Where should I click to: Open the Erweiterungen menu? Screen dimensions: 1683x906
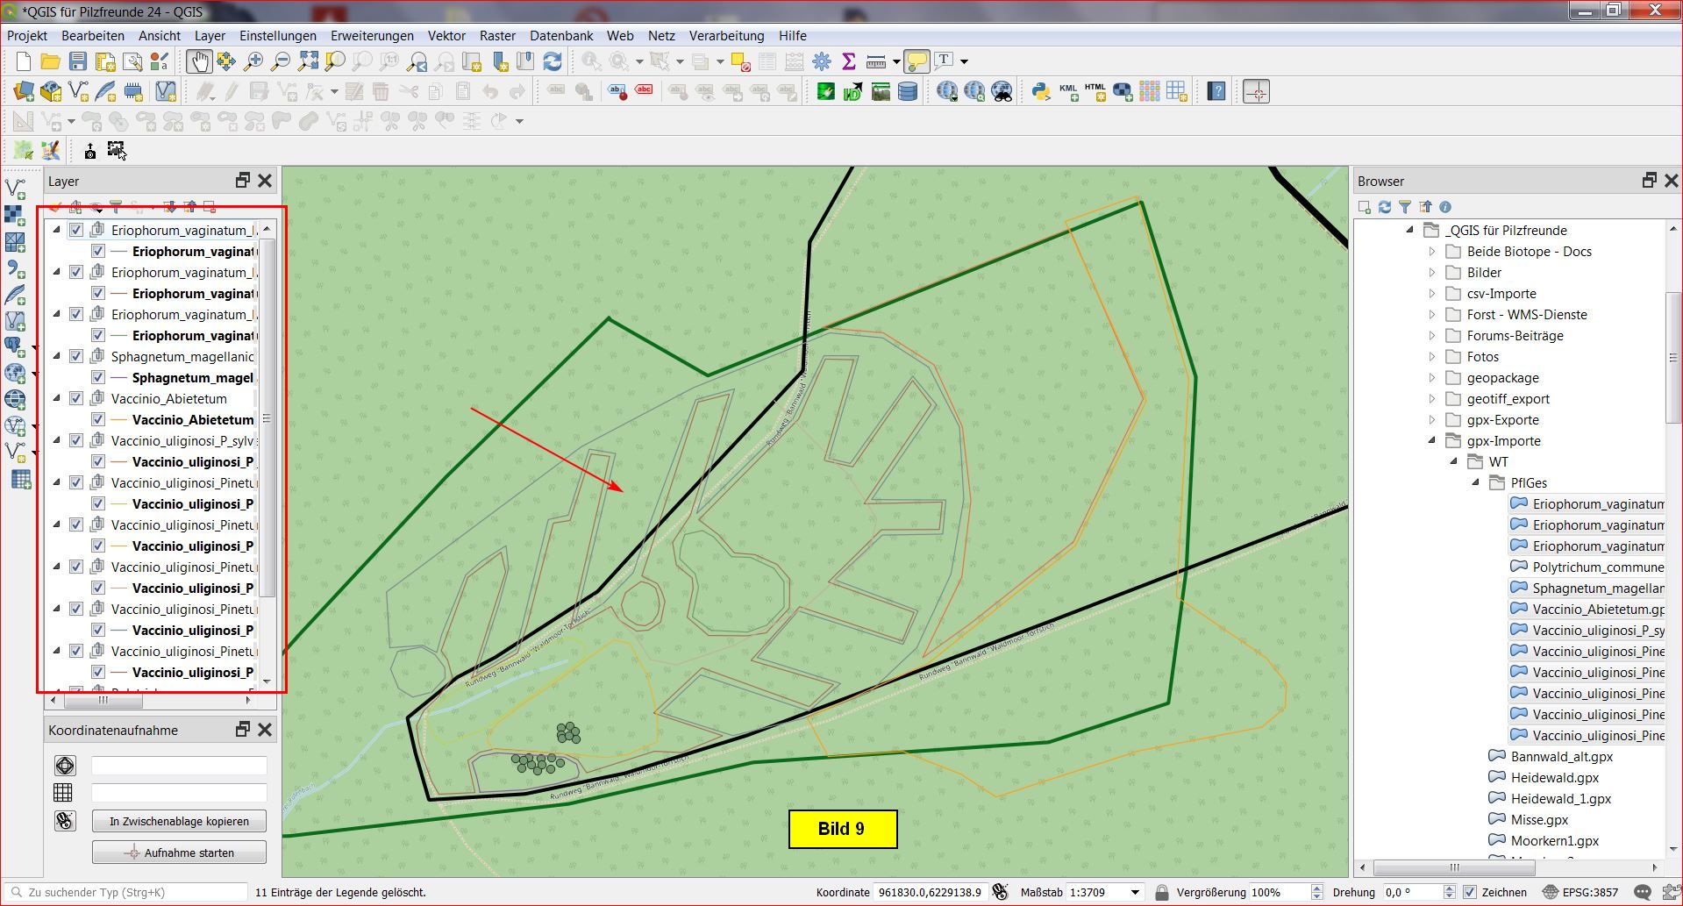(372, 36)
